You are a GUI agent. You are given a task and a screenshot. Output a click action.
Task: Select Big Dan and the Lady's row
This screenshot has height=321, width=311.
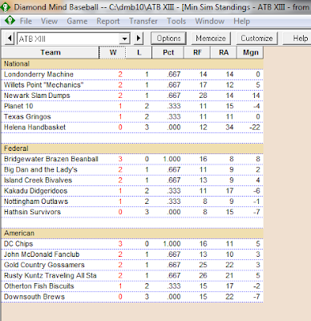pyautogui.click(x=132, y=169)
